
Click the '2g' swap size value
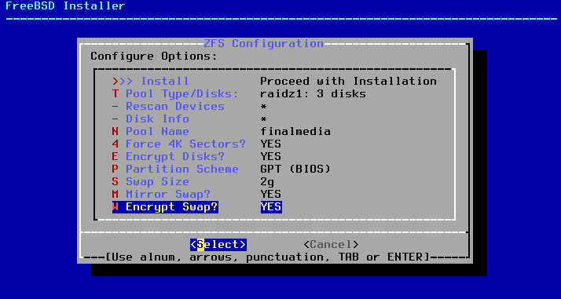(267, 182)
